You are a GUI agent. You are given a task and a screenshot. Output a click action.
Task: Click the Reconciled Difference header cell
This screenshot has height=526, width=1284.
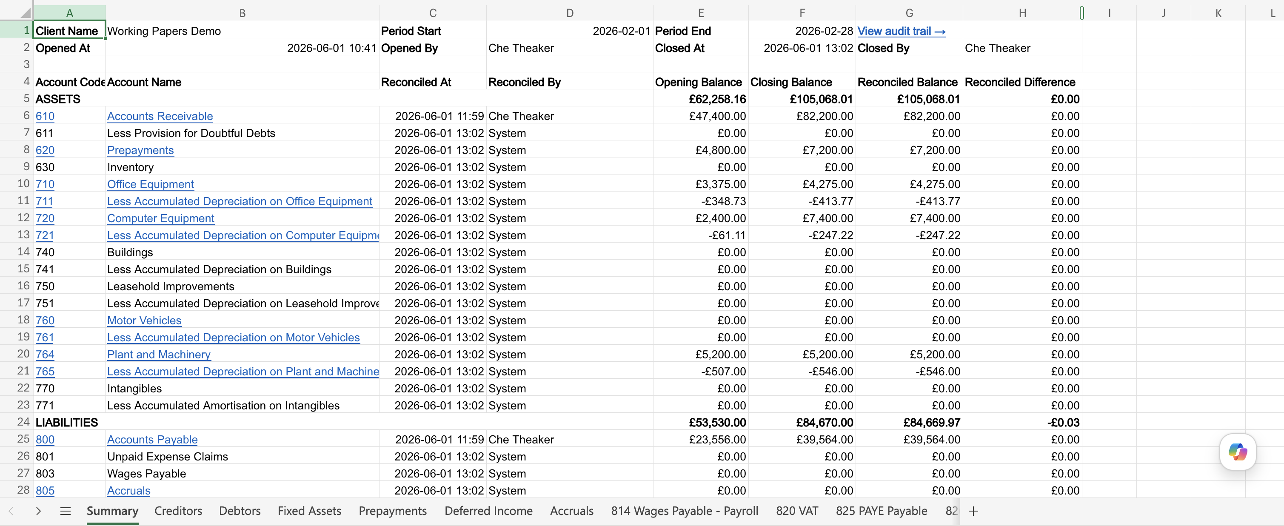point(1022,82)
